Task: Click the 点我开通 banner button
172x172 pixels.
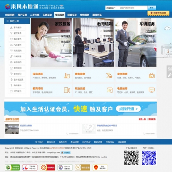Action: [x=128, y=109]
